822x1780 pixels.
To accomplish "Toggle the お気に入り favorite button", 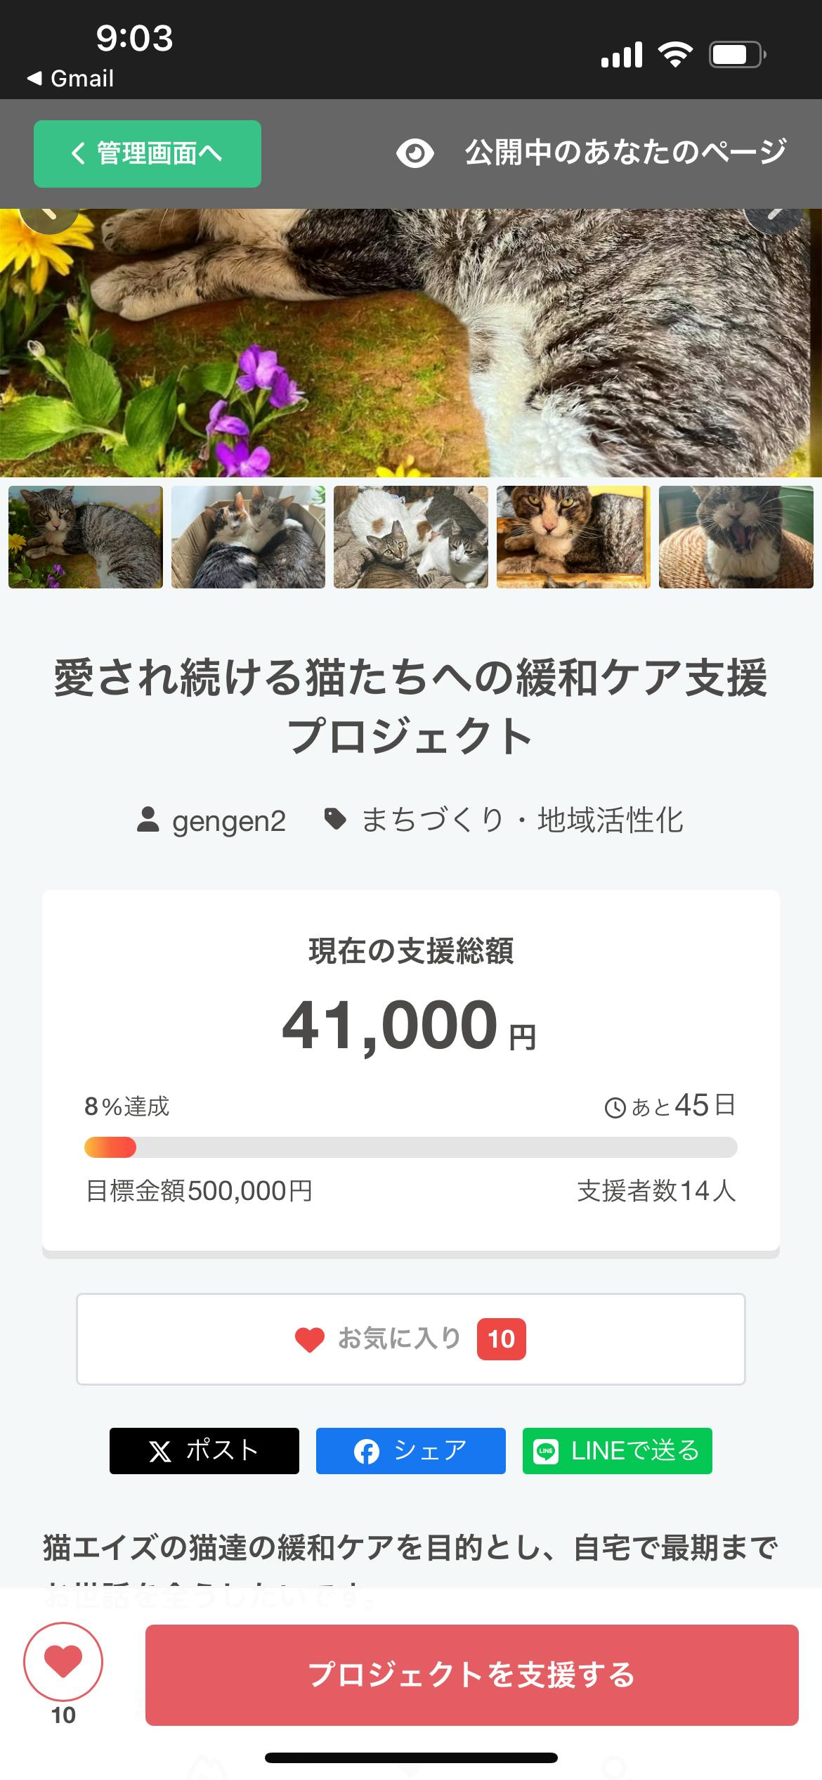I will pos(410,1339).
